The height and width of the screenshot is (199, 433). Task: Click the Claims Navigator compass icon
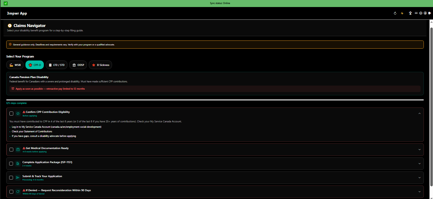point(10,26)
